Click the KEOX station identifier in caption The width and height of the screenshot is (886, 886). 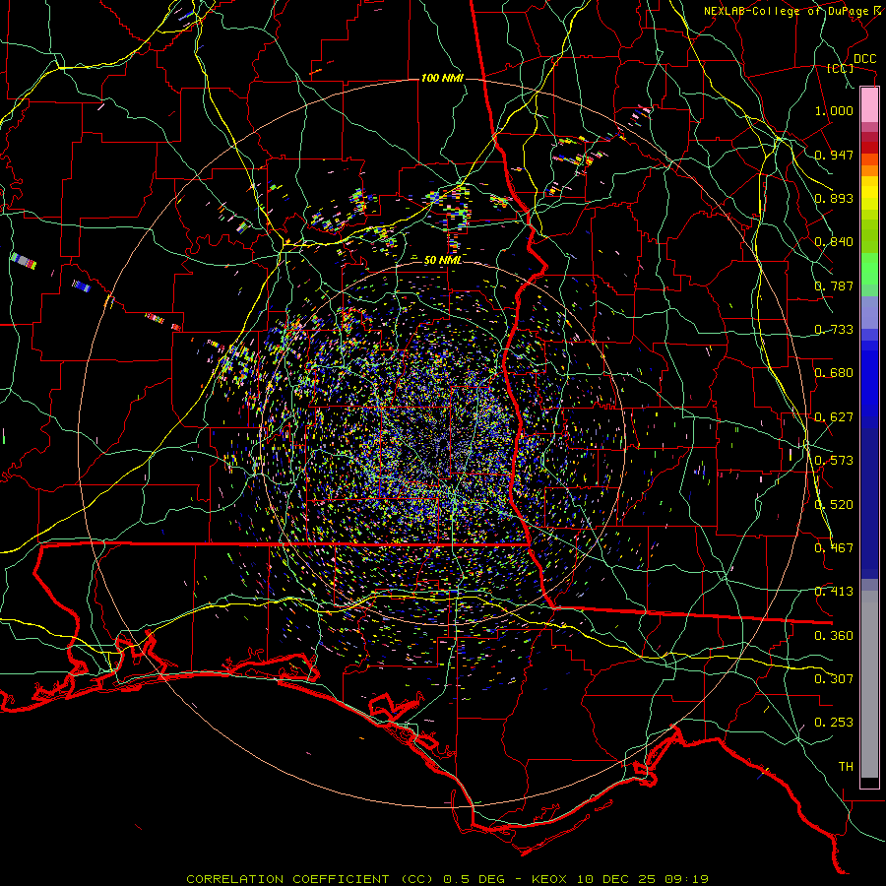(x=548, y=879)
